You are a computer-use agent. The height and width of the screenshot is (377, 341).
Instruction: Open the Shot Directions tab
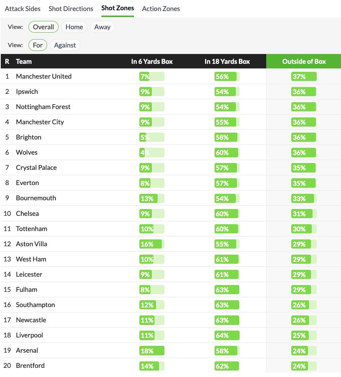71,9
